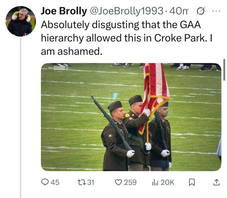
Task: Click the thread connector line below avatar
Action: click(x=20, y=118)
